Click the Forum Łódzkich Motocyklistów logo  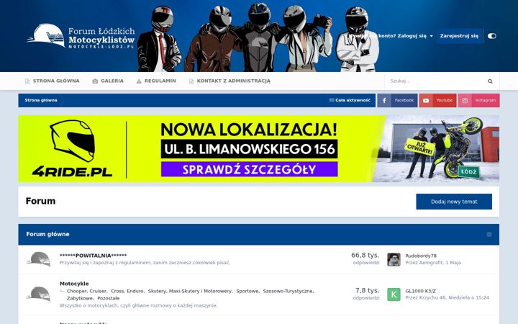coord(81,36)
